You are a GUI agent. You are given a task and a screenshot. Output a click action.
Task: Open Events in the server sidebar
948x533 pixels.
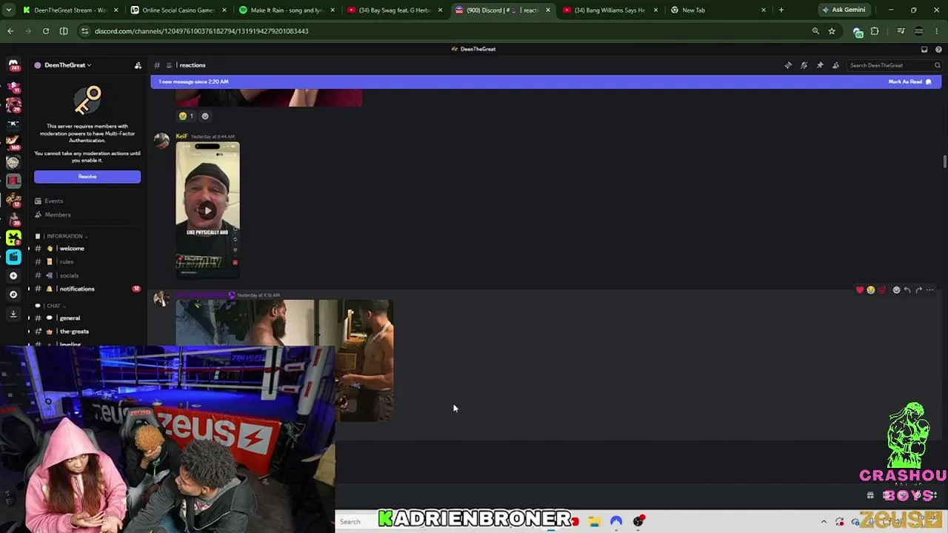click(x=53, y=201)
